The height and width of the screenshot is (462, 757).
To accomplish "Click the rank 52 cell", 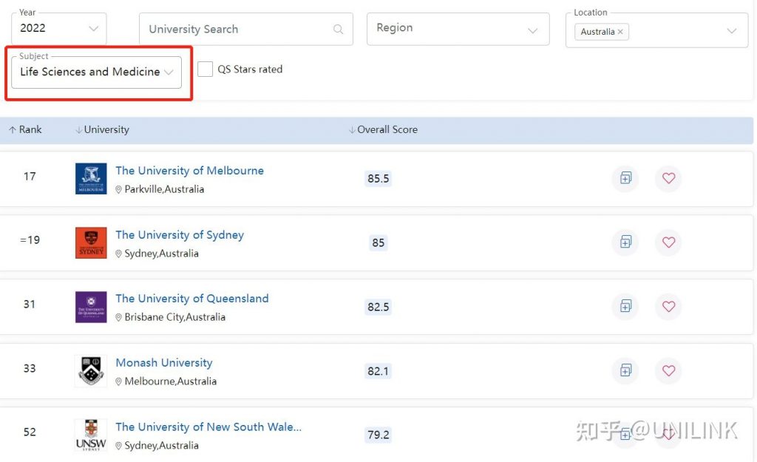I will point(30,432).
